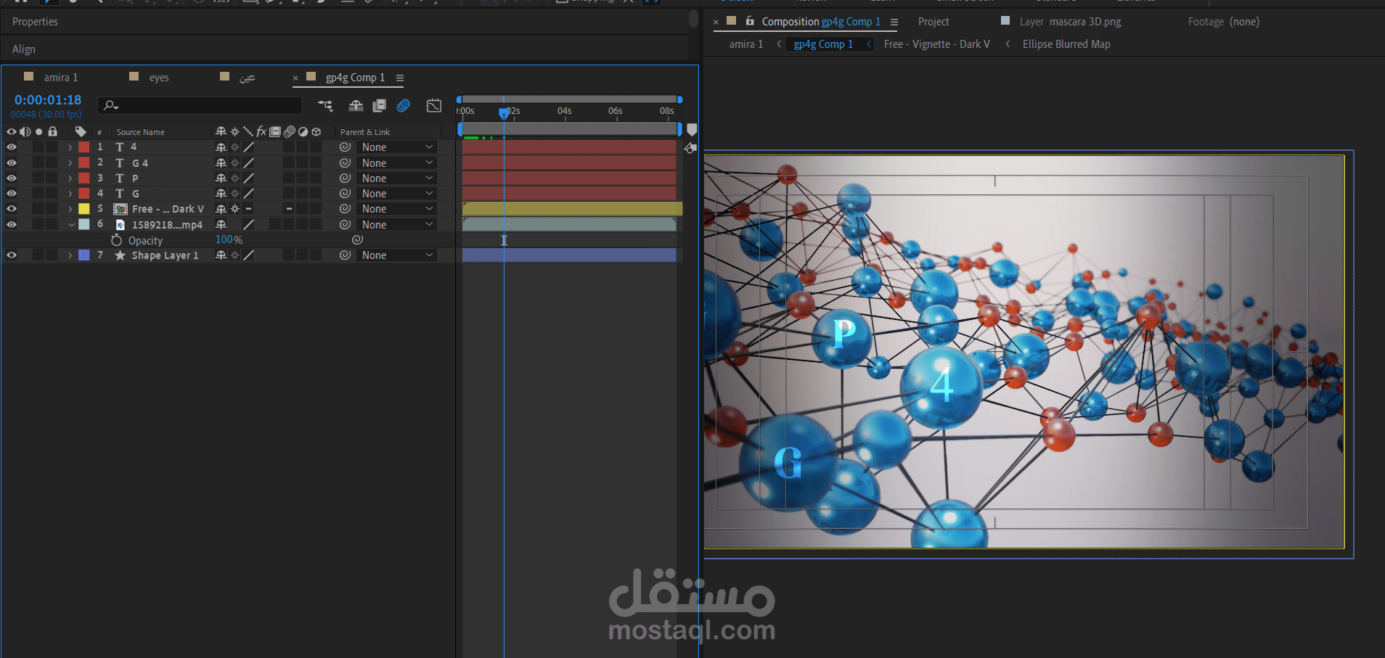The height and width of the screenshot is (658, 1385).
Task: Switch to the eyes timeline tab
Action: pyautogui.click(x=159, y=78)
